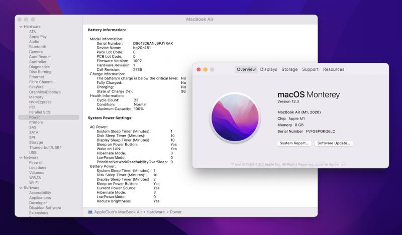Select Volumes under Network
This screenshot has width=402, height=235.
tap(36, 173)
